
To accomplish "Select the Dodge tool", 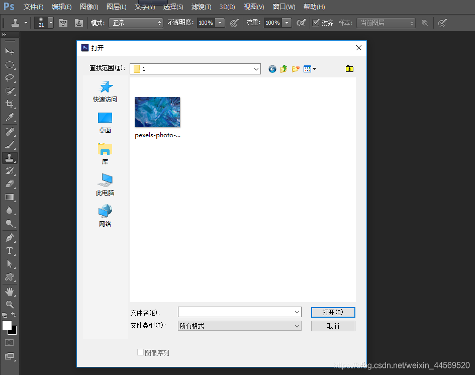I will coord(10,224).
